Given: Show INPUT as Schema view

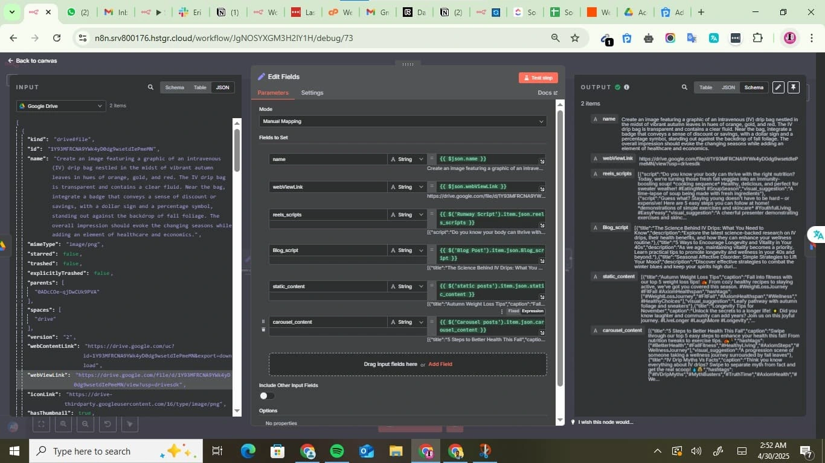Looking at the screenshot, I should [175, 87].
